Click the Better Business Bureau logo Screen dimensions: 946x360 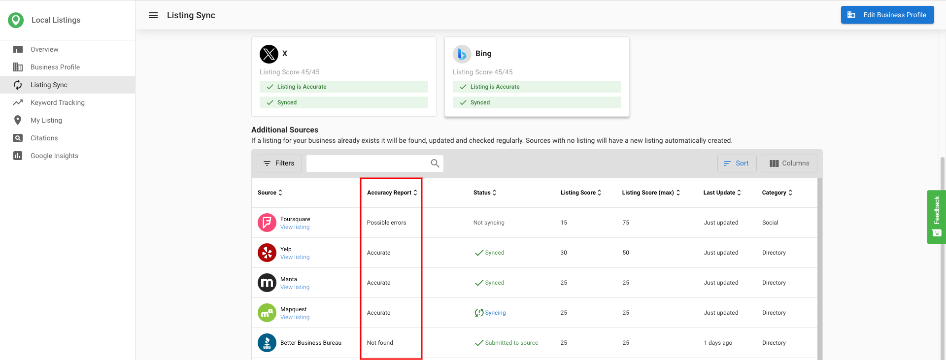[x=267, y=343]
